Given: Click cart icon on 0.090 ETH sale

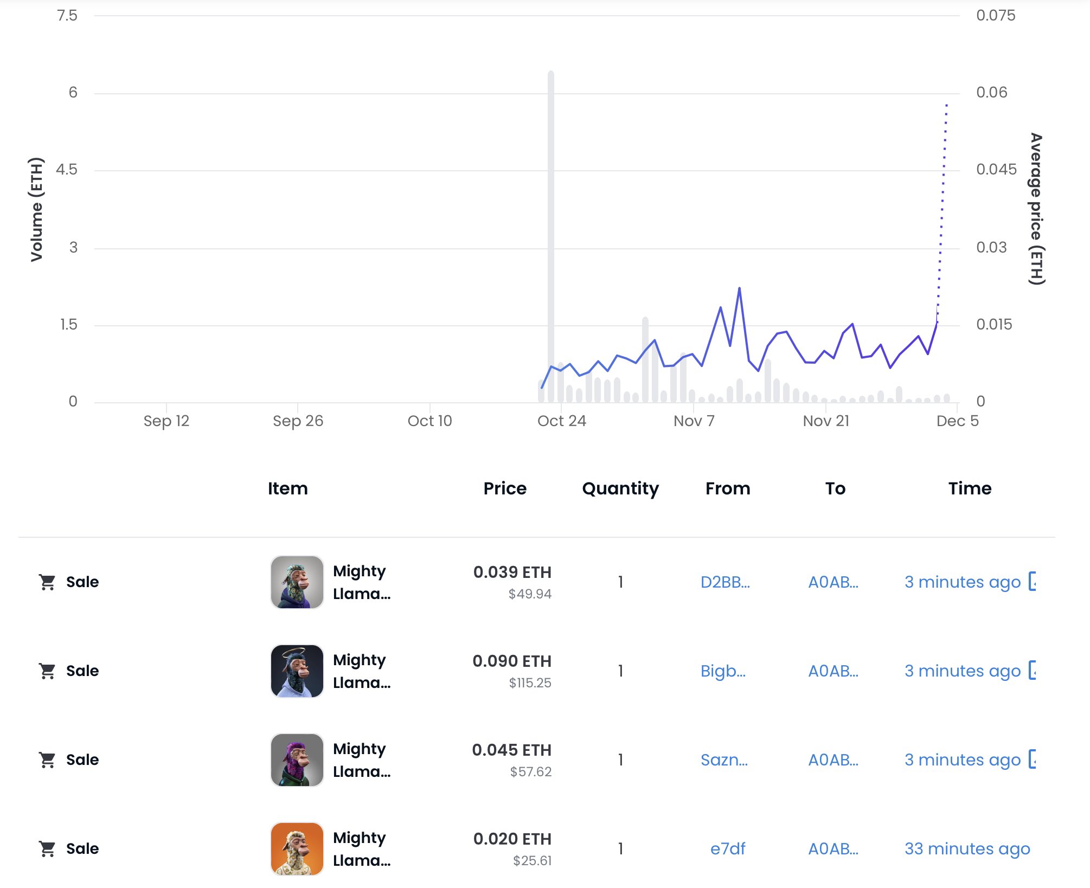Looking at the screenshot, I should point(47,671).
